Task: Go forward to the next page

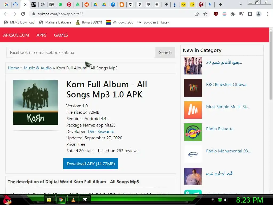Action: tap(14, 14)
